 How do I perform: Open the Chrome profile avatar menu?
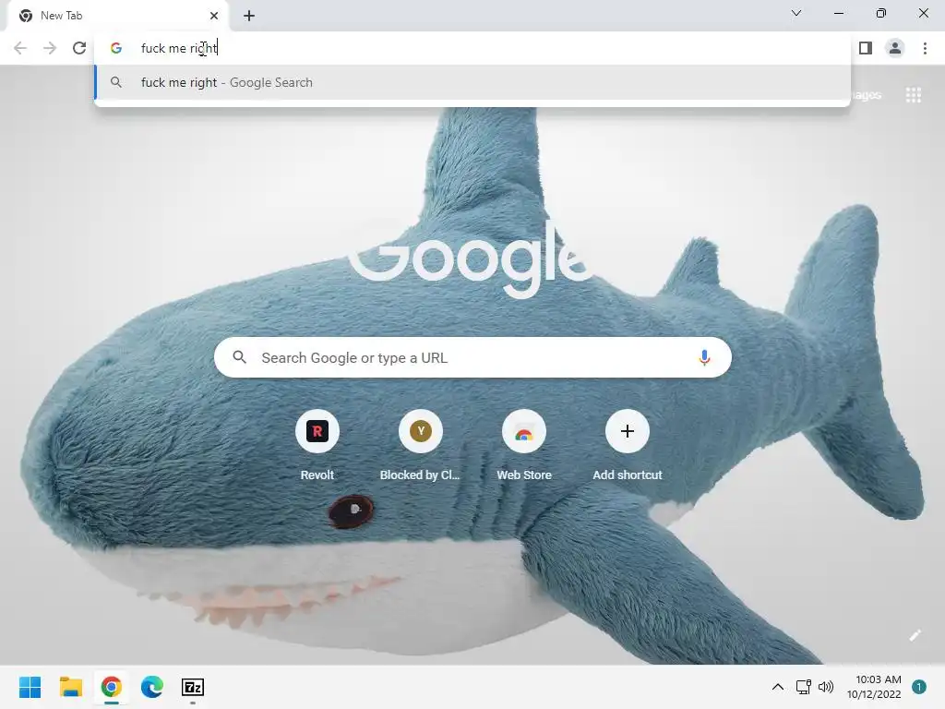(x=895, y=48)
